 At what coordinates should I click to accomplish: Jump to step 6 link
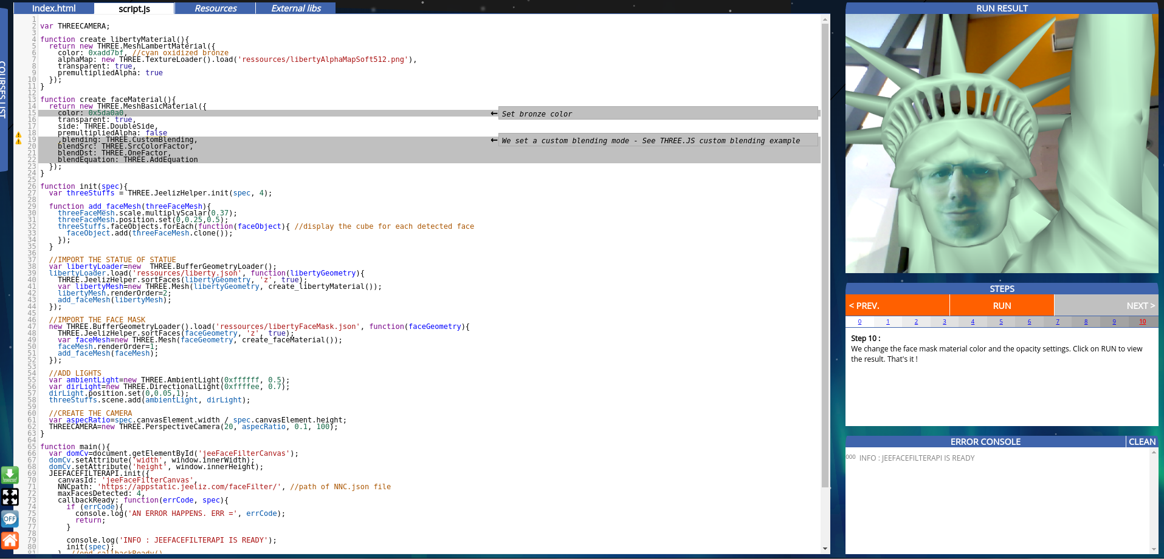(x=1029, y=322)
